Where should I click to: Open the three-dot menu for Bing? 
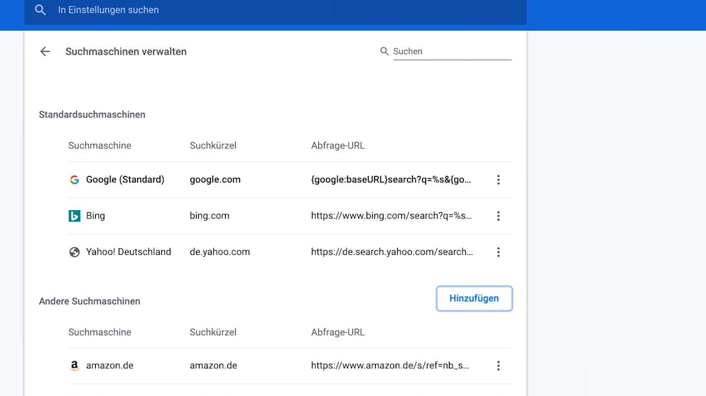tap(498, 216)
